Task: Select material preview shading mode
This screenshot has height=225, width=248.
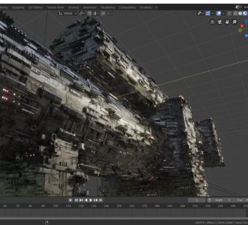Action: click(x=245, y=13)
